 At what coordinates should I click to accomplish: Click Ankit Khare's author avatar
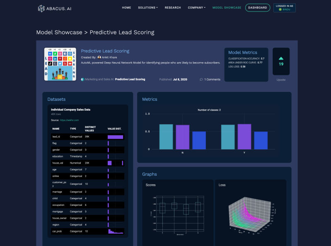(99, 57)
